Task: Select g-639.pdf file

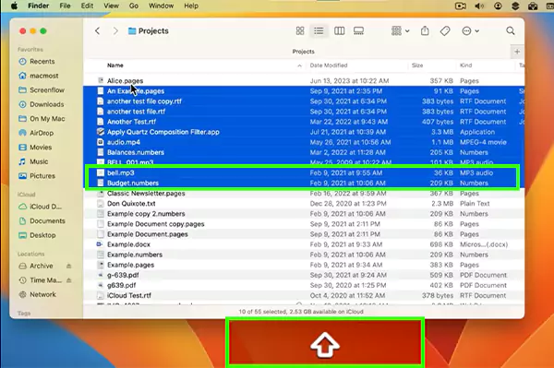Action: click(304, 275)
